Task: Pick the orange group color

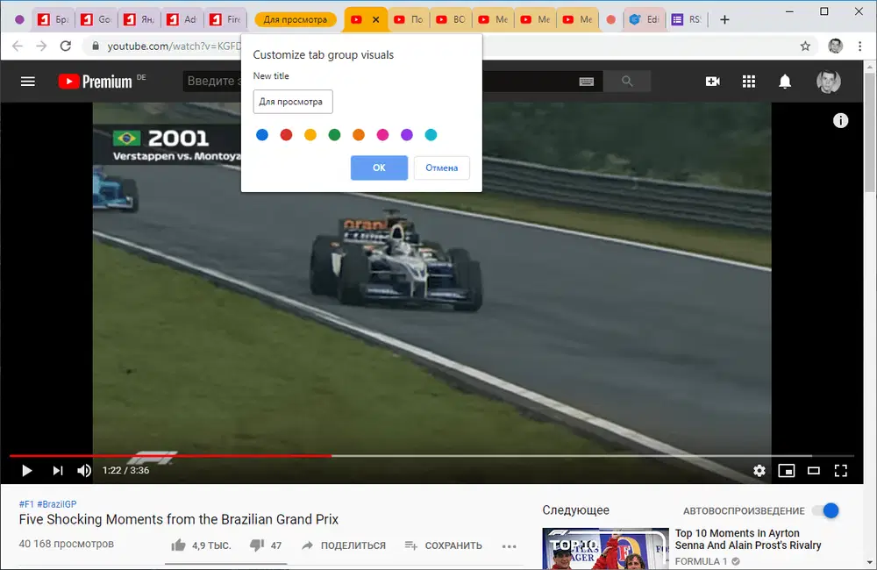Action: (359, 135)
